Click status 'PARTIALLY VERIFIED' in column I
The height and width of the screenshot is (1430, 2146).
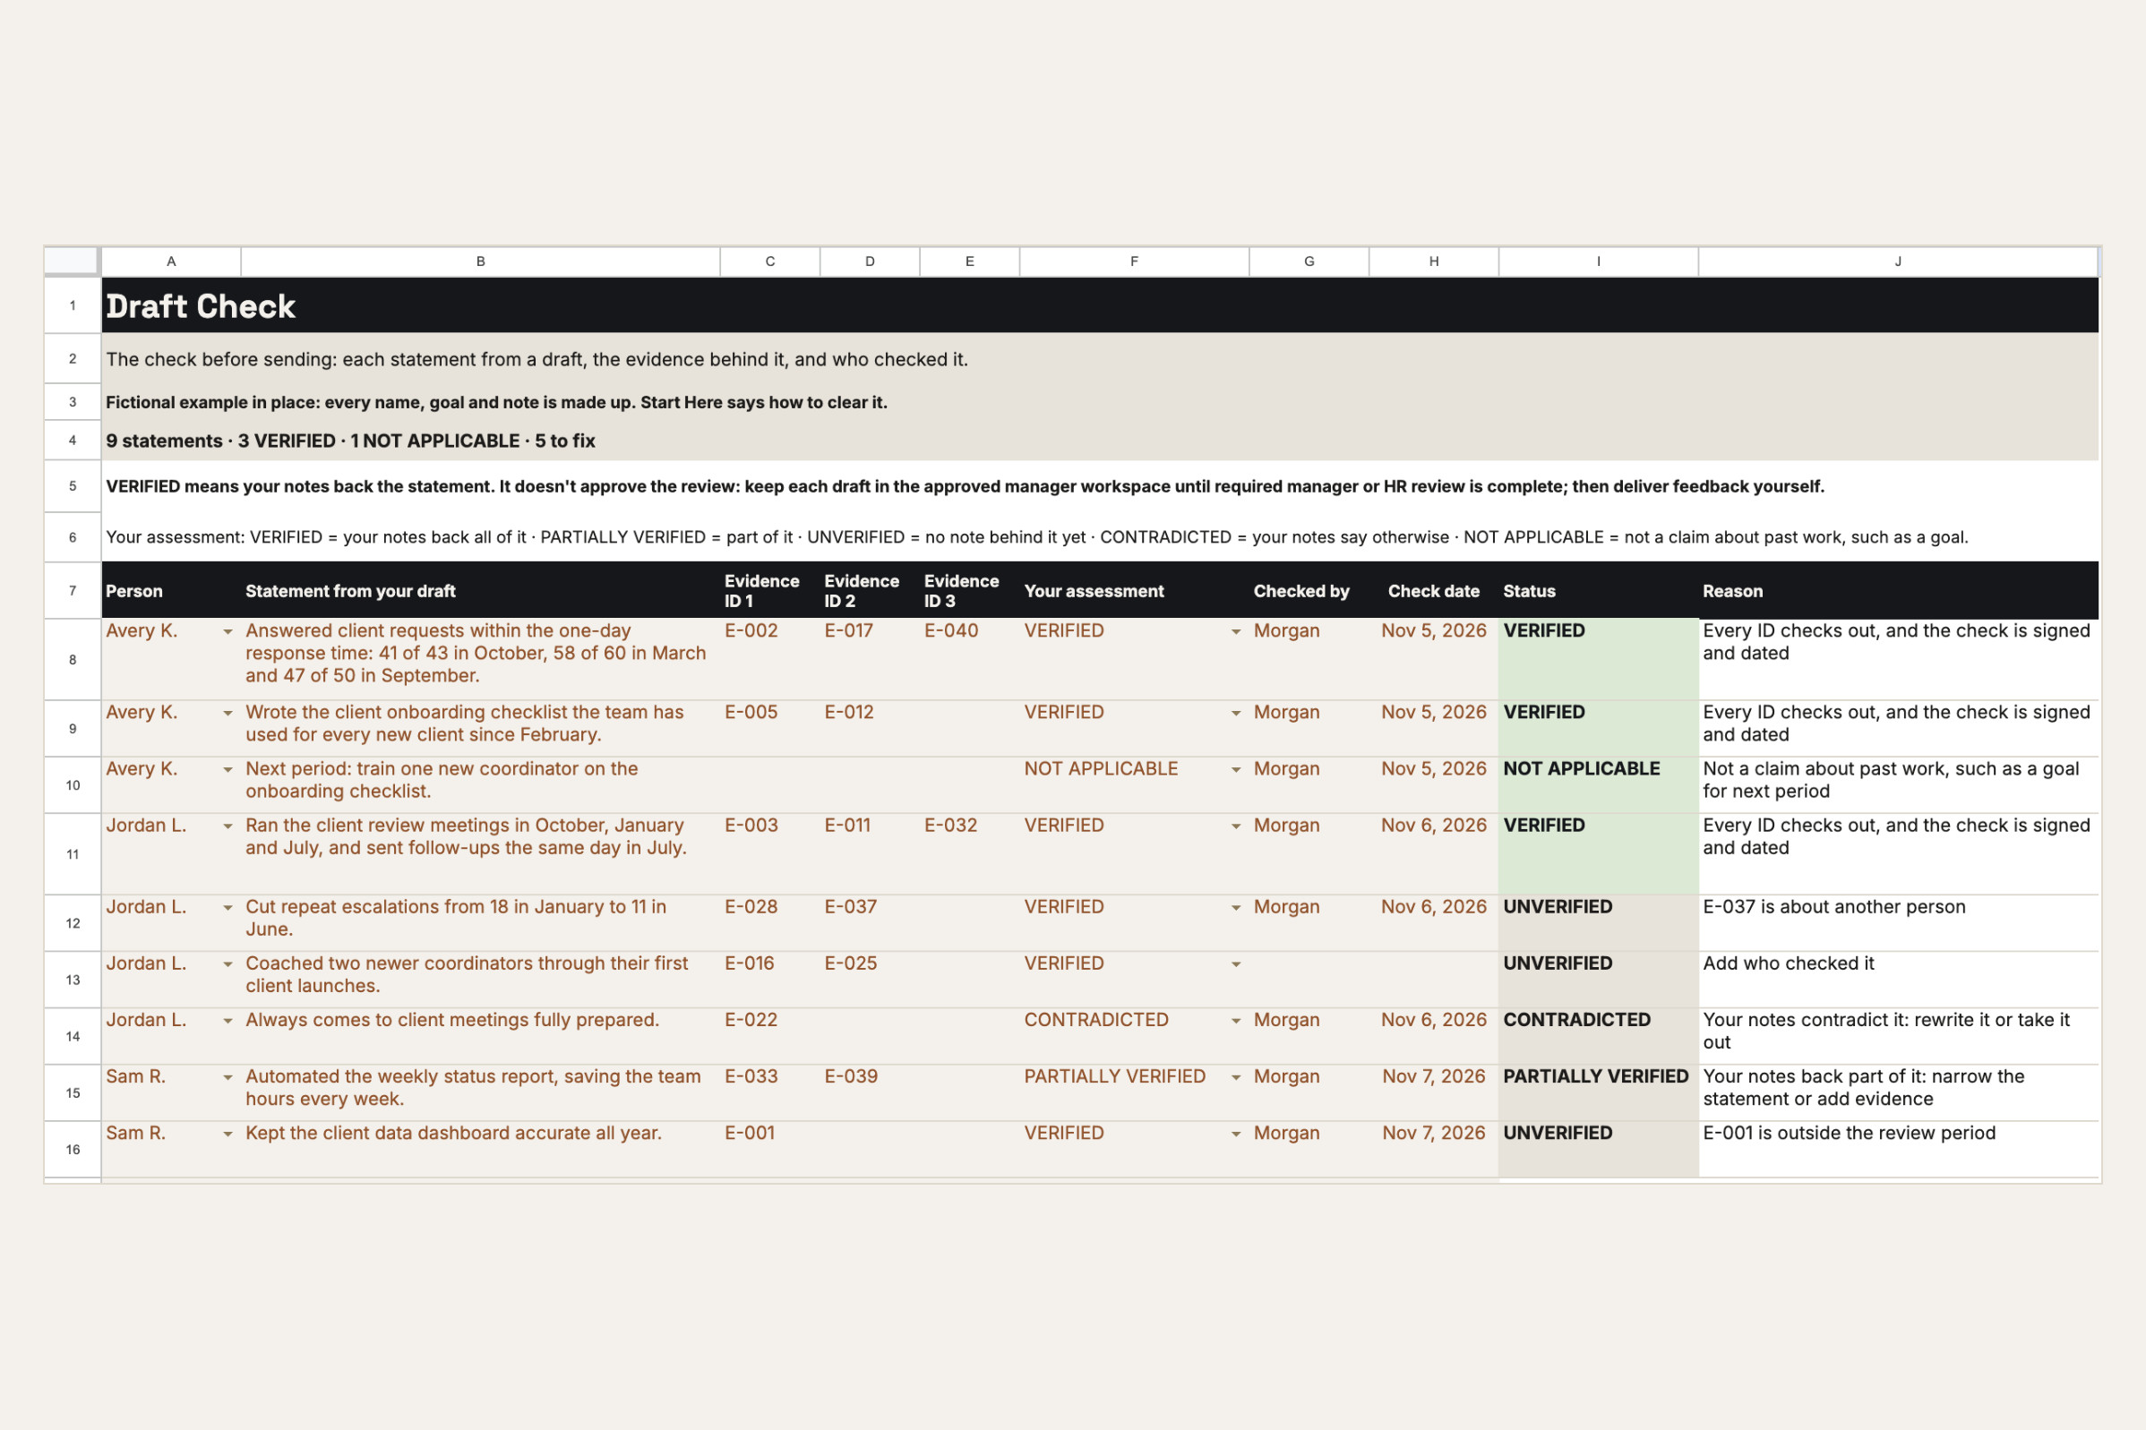coord(1596,1077)
